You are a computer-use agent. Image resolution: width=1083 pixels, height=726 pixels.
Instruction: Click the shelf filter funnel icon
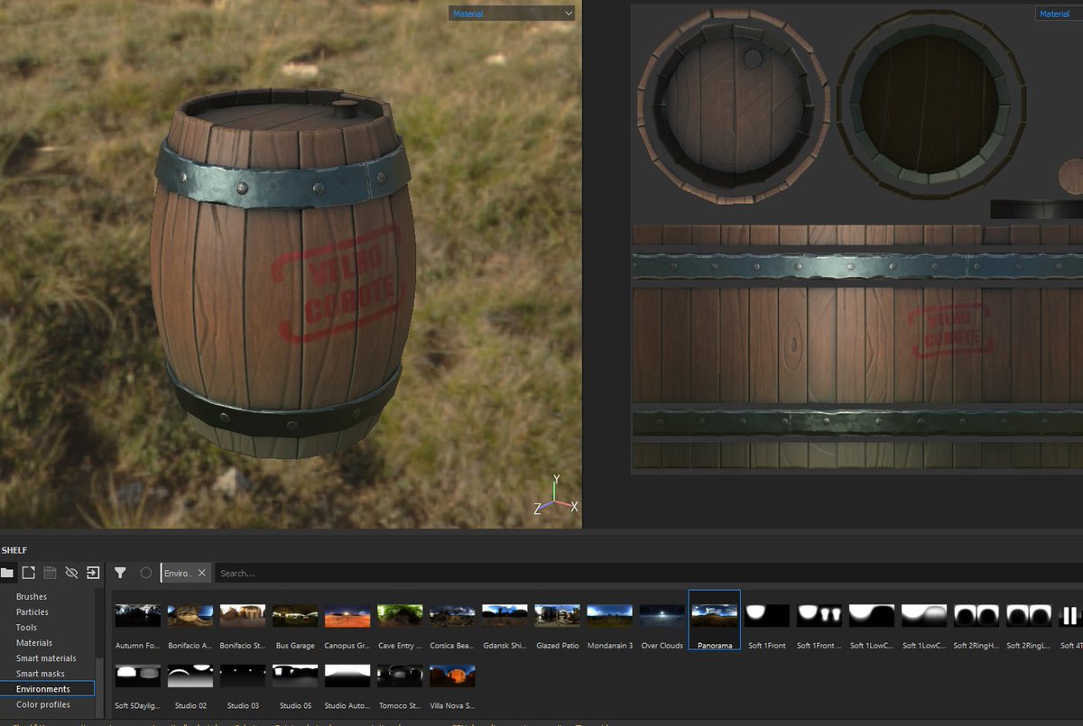(120, 573)
